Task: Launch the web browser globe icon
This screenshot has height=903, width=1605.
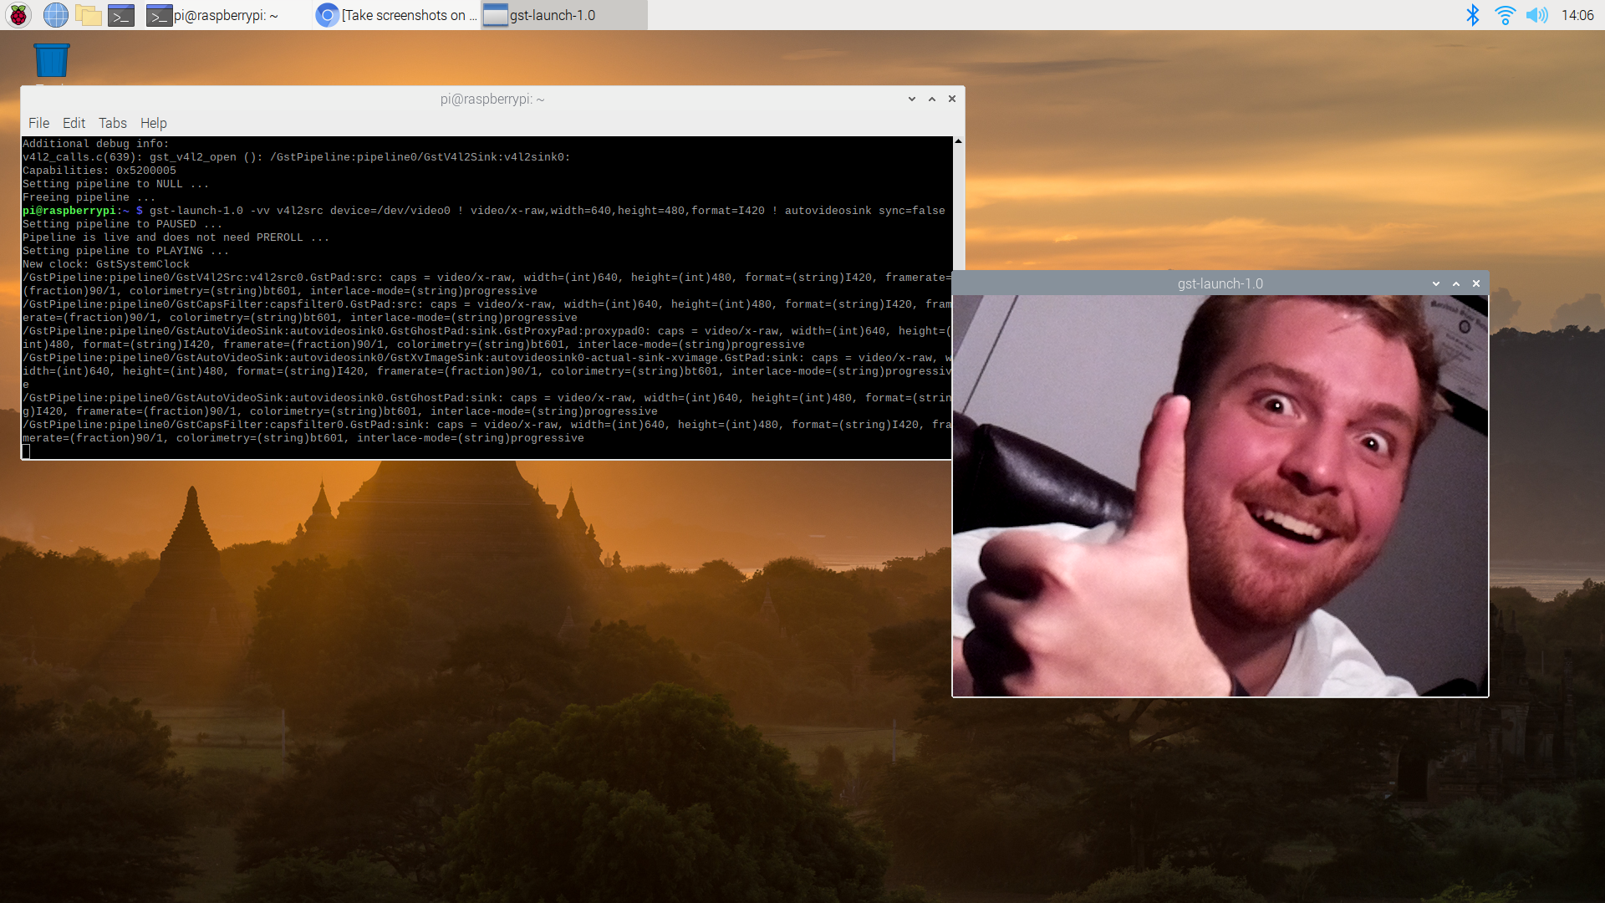Action: 55,15
